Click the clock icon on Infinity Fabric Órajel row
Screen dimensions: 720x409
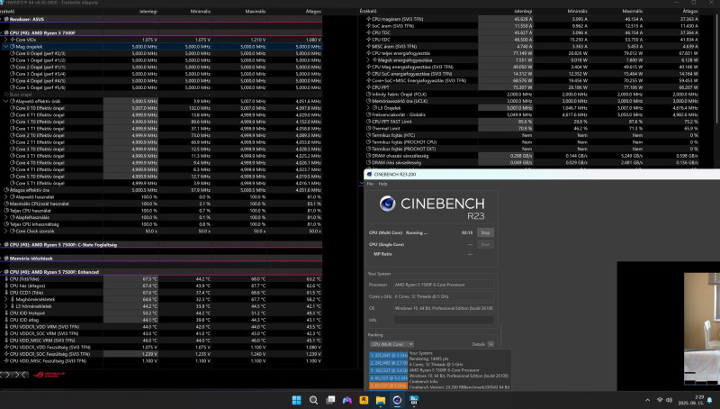tap(368, 95)
